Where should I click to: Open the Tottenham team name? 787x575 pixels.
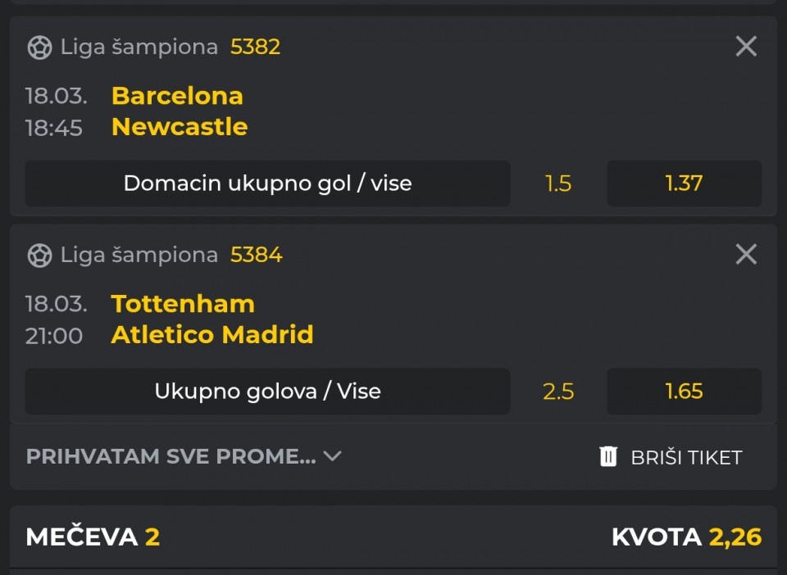(183, 304)
